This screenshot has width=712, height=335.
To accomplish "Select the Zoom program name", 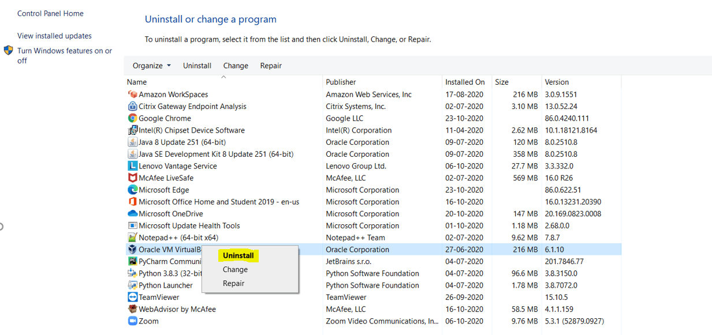I will (148, 321).
